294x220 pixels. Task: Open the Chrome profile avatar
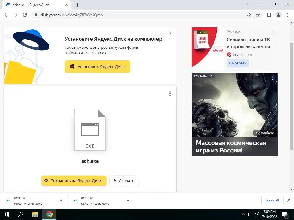278,15
